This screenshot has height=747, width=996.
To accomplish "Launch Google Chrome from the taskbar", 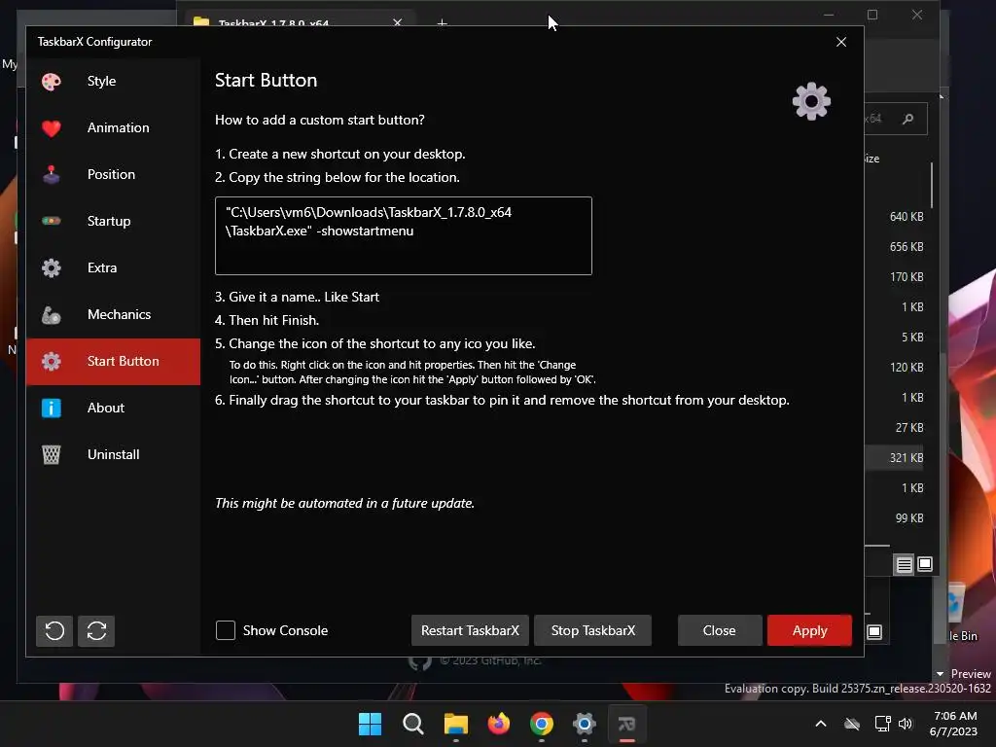I will coord(541,724).
